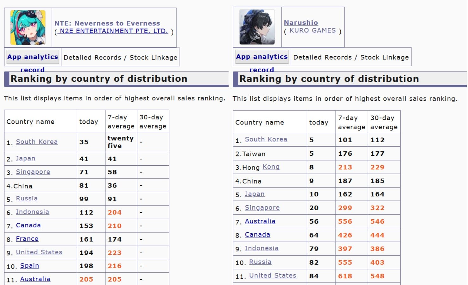This screenshot has height=285, width=468.
Task: Click 30-day average header in Narushio table
Action: 384,122
